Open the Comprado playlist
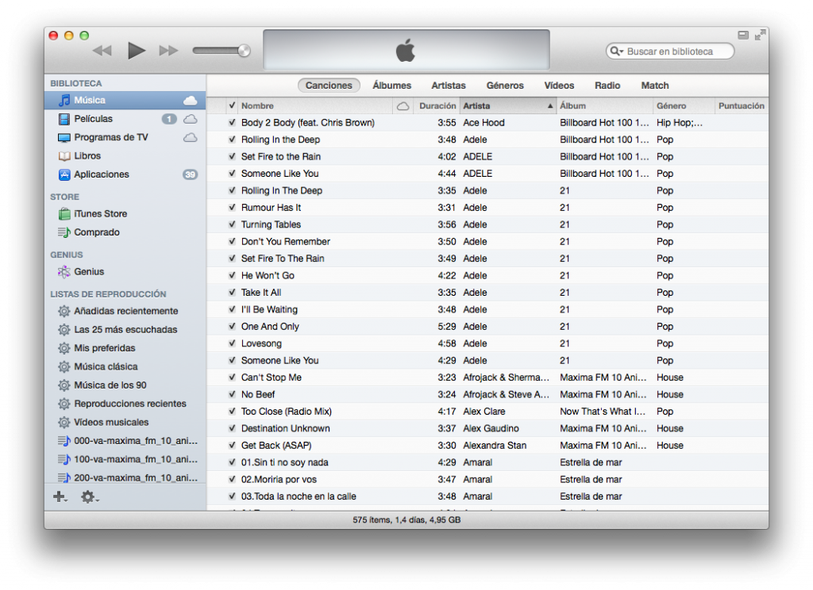The height and width of the screenshot is (590, 813). pos(125,232)
